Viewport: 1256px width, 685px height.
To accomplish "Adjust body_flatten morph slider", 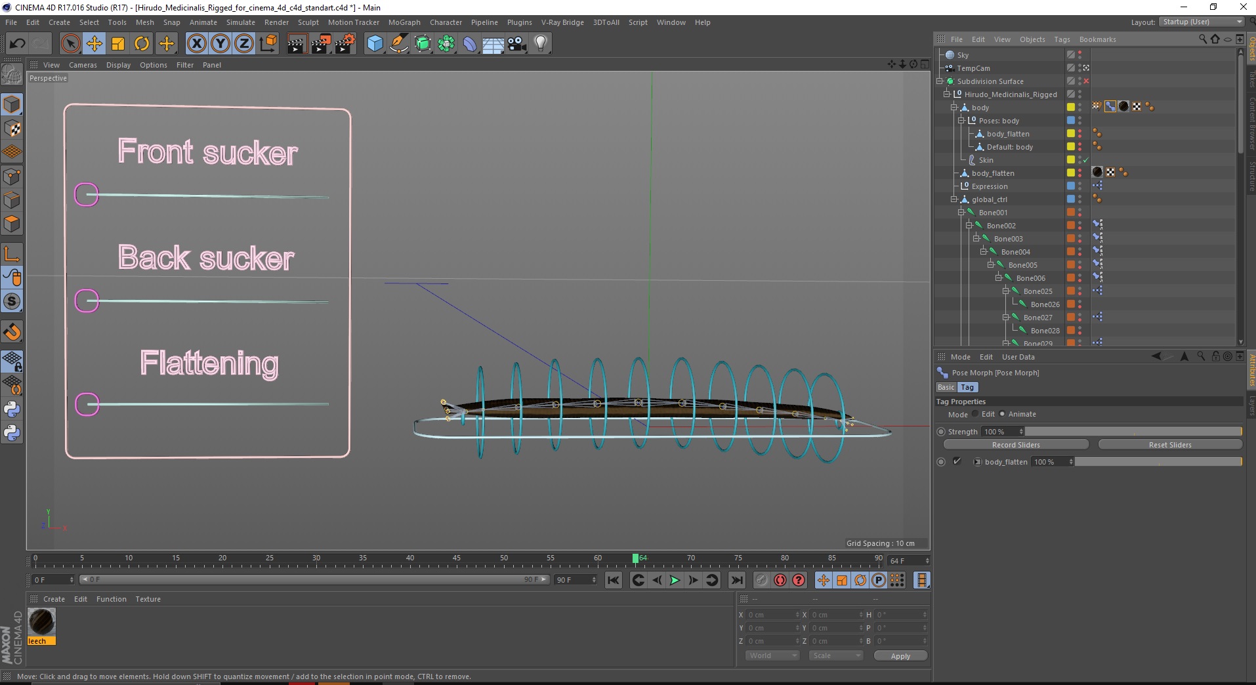I will click(1158, 462).
